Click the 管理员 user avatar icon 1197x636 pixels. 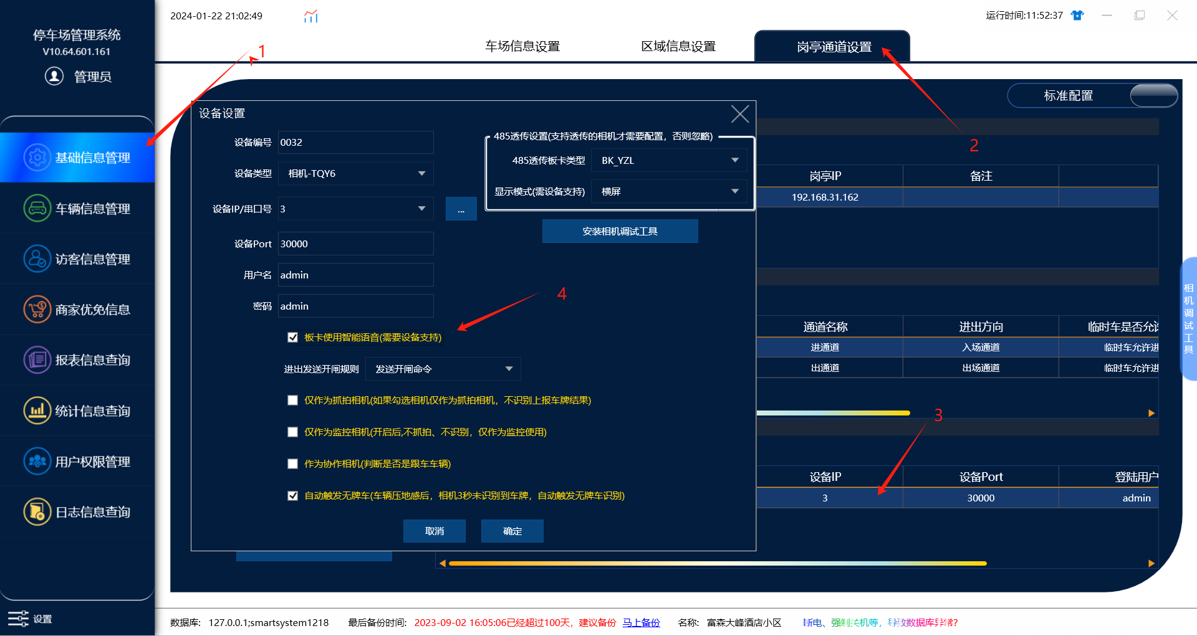[54, 76]
